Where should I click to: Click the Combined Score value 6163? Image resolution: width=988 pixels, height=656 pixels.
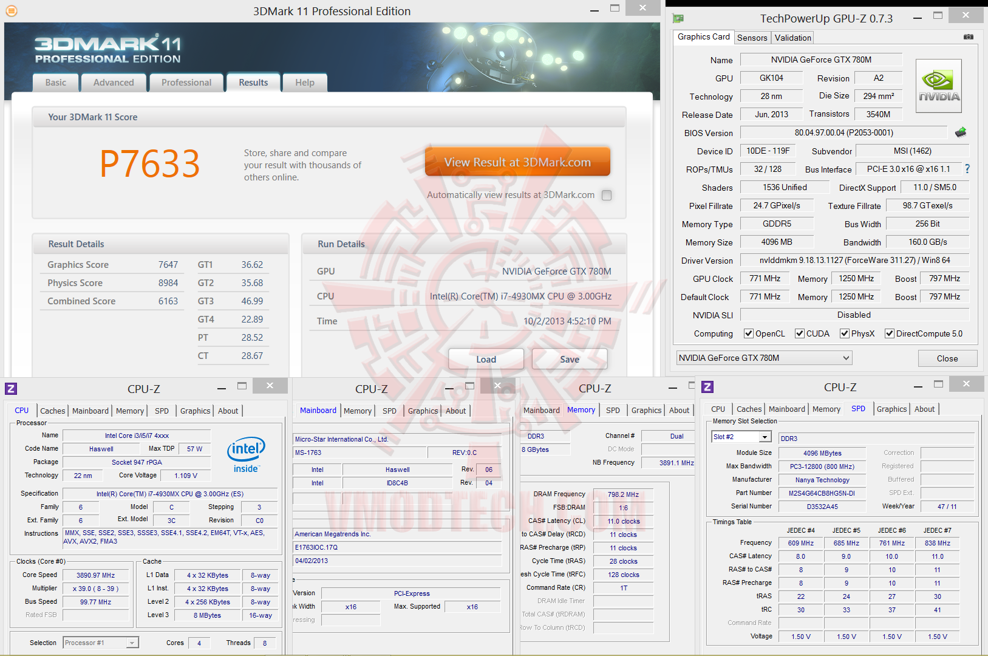click(x=168, y=301)
